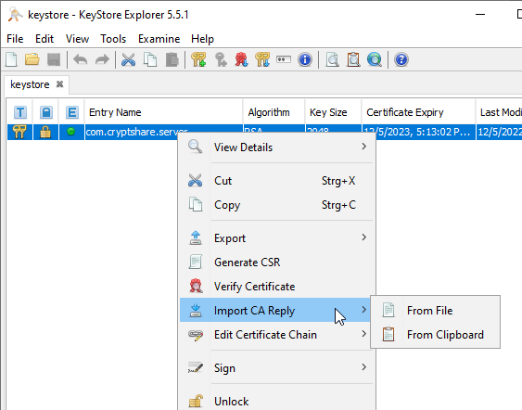Click the Examine SSL globe toolbar icon

click(x=375, y=60)
